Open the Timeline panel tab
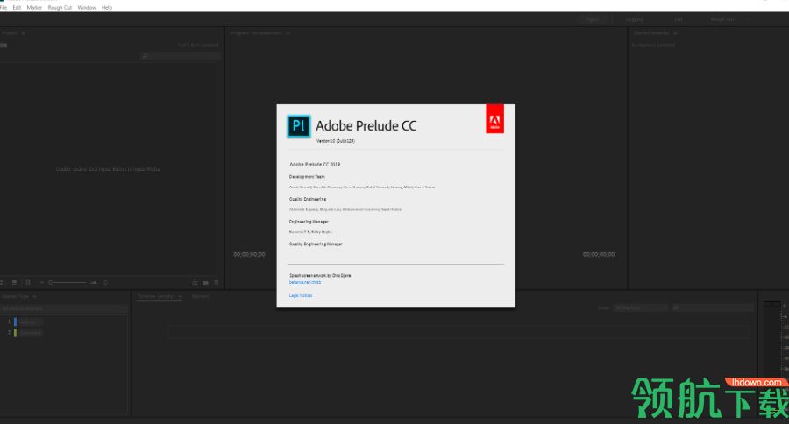Viewport: 789px width, 424px height. pos(156,297)
